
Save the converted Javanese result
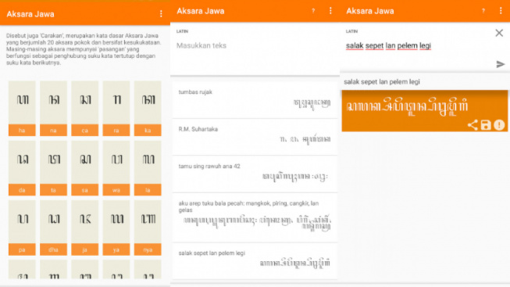point(486,125)
